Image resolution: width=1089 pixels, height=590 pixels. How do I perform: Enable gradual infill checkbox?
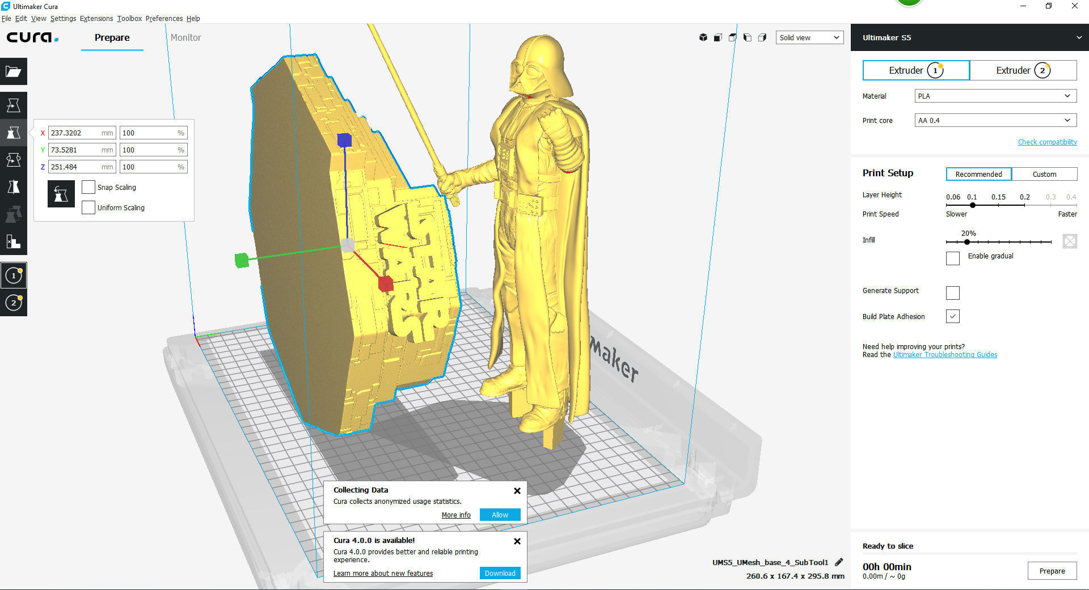click(x=953, y=258)
